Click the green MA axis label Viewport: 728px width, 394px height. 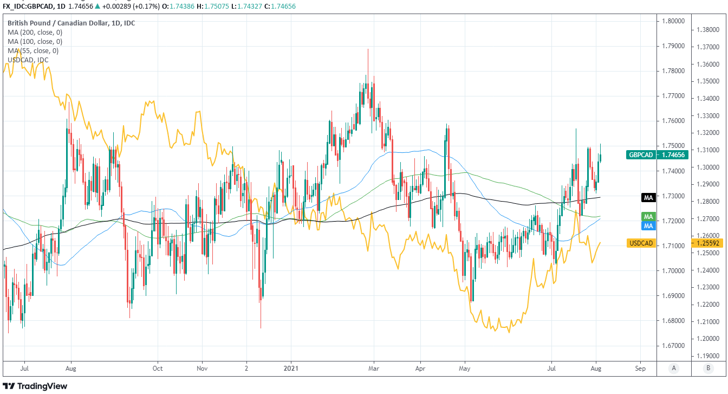[648, 216]
